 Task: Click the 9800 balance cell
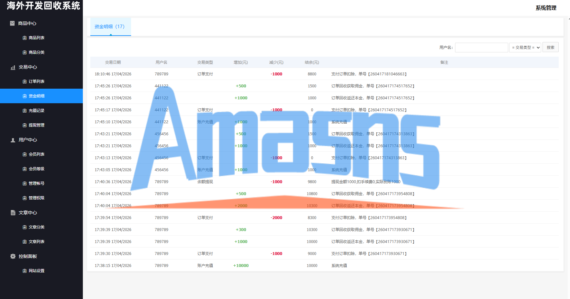(312, 182)
